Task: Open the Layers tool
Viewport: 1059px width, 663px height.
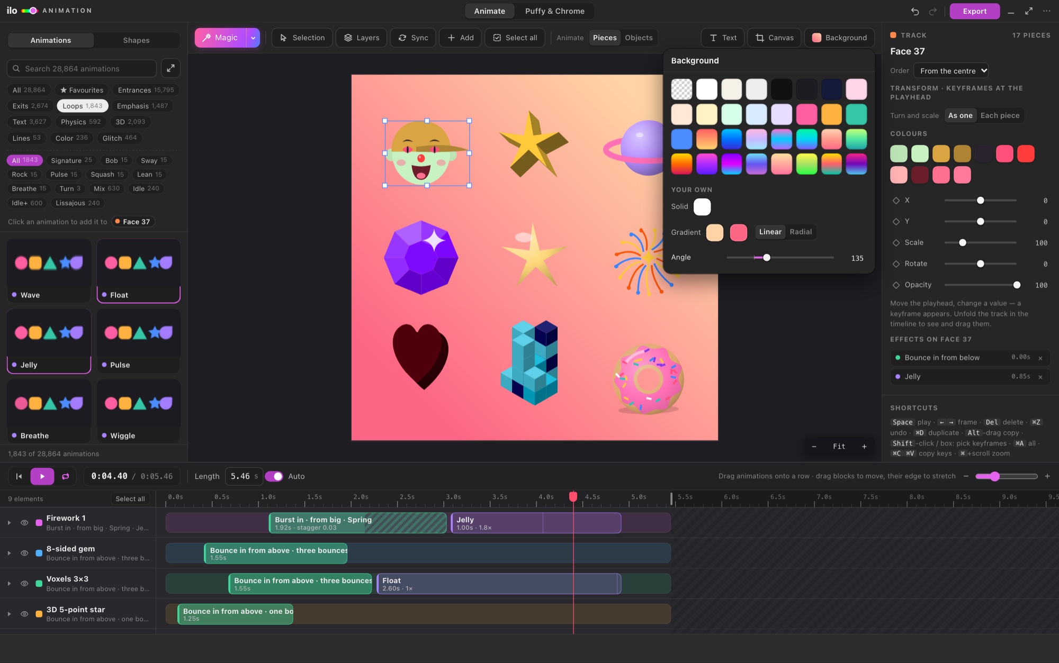Action: click(x=361, y=38)
